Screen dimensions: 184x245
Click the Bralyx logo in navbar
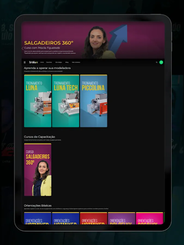tap(34, 62)
